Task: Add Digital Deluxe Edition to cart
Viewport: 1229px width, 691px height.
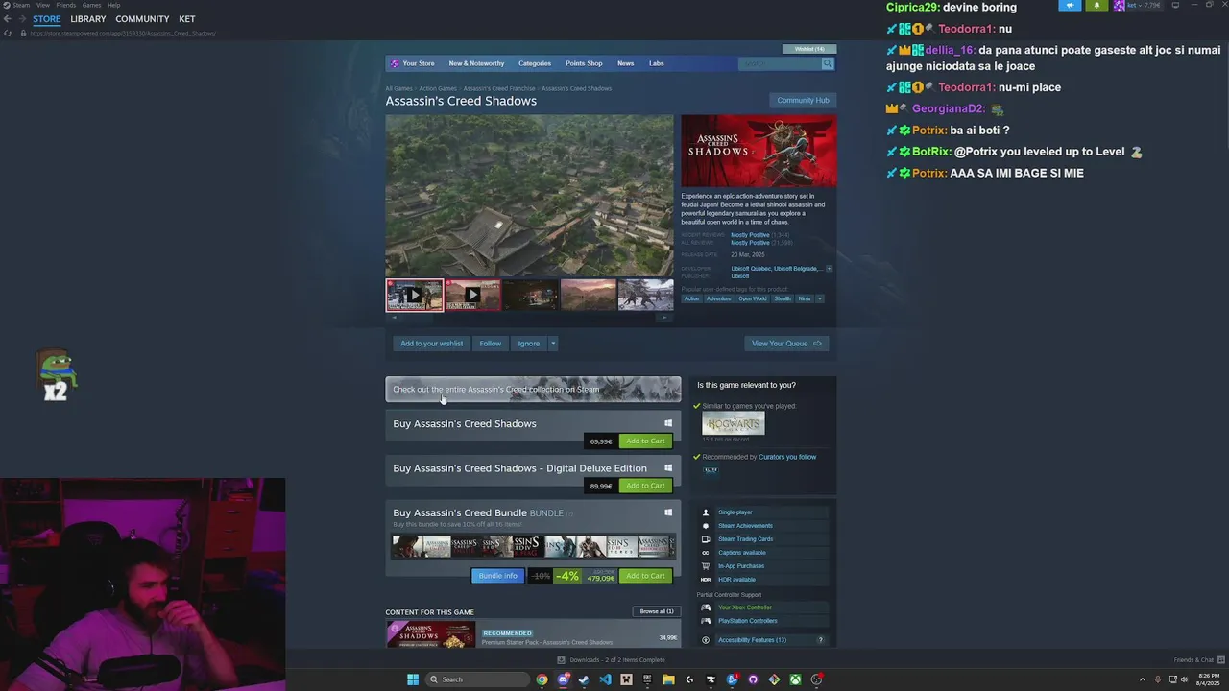Action: (x=645, y=486)
